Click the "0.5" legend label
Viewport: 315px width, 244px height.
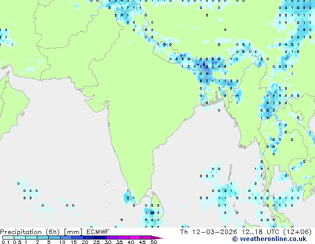point(17,242)
